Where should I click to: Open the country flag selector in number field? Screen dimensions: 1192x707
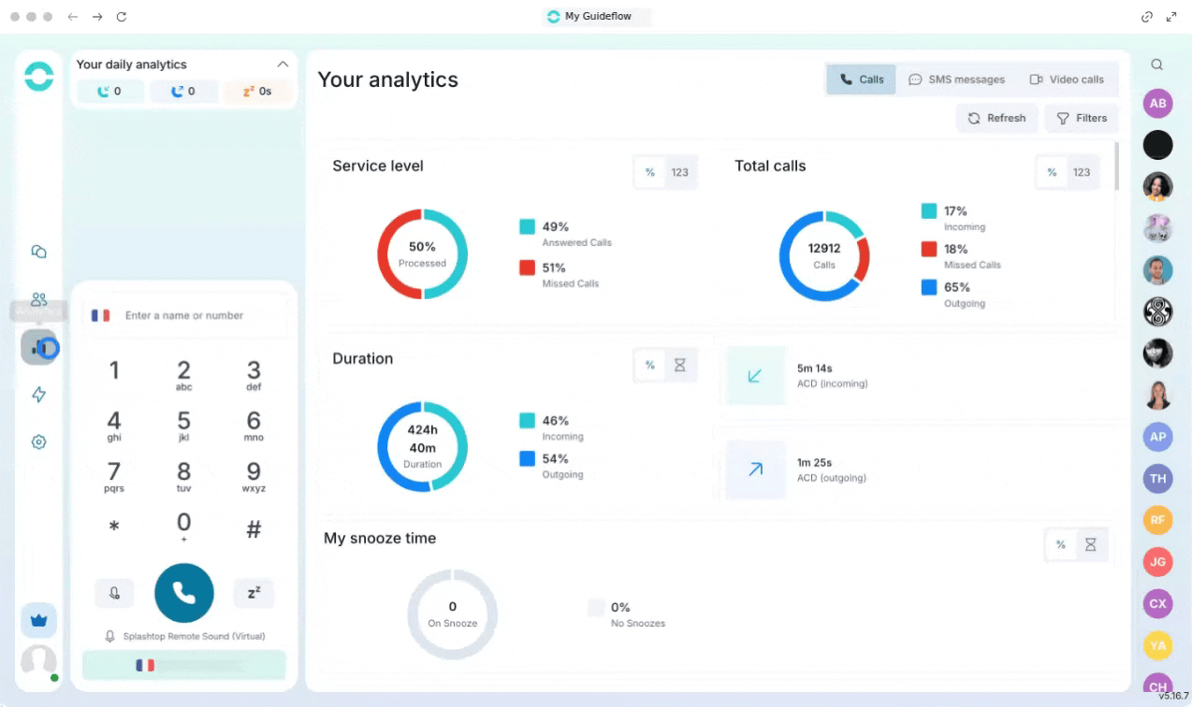[x=100, y=316]
